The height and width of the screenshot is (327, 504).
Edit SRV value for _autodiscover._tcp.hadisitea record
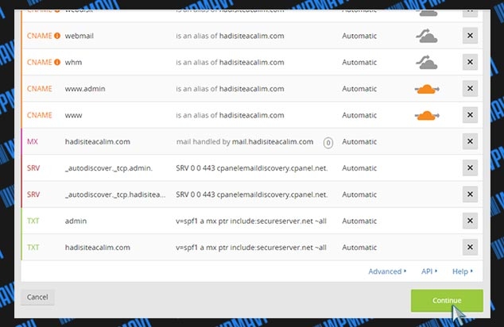point(252,194)
